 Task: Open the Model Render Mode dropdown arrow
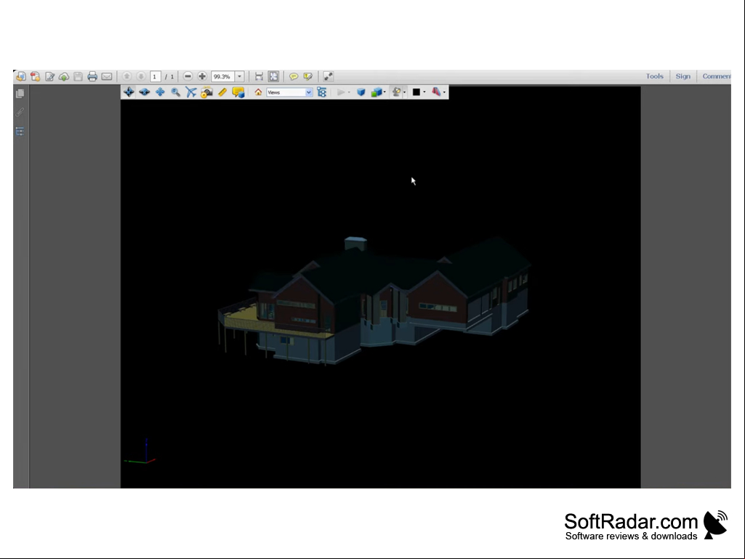pyautogui.click(x=384, y=93)
